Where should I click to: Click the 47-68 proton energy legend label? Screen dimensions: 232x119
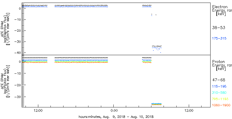coord(219,80)
